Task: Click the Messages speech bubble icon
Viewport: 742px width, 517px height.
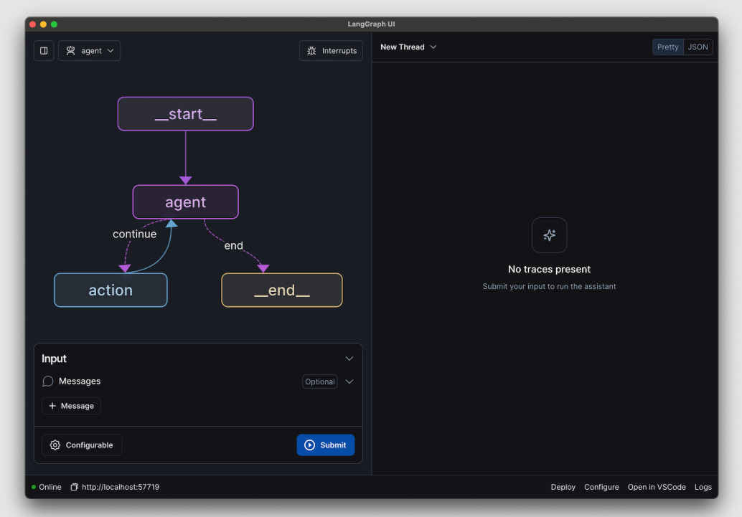Action: click(x=48, y=381)
